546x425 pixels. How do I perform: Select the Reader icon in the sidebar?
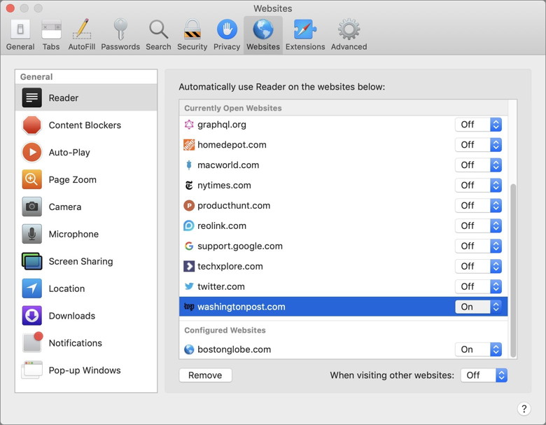pyautogui.click(x=32, y=97)
